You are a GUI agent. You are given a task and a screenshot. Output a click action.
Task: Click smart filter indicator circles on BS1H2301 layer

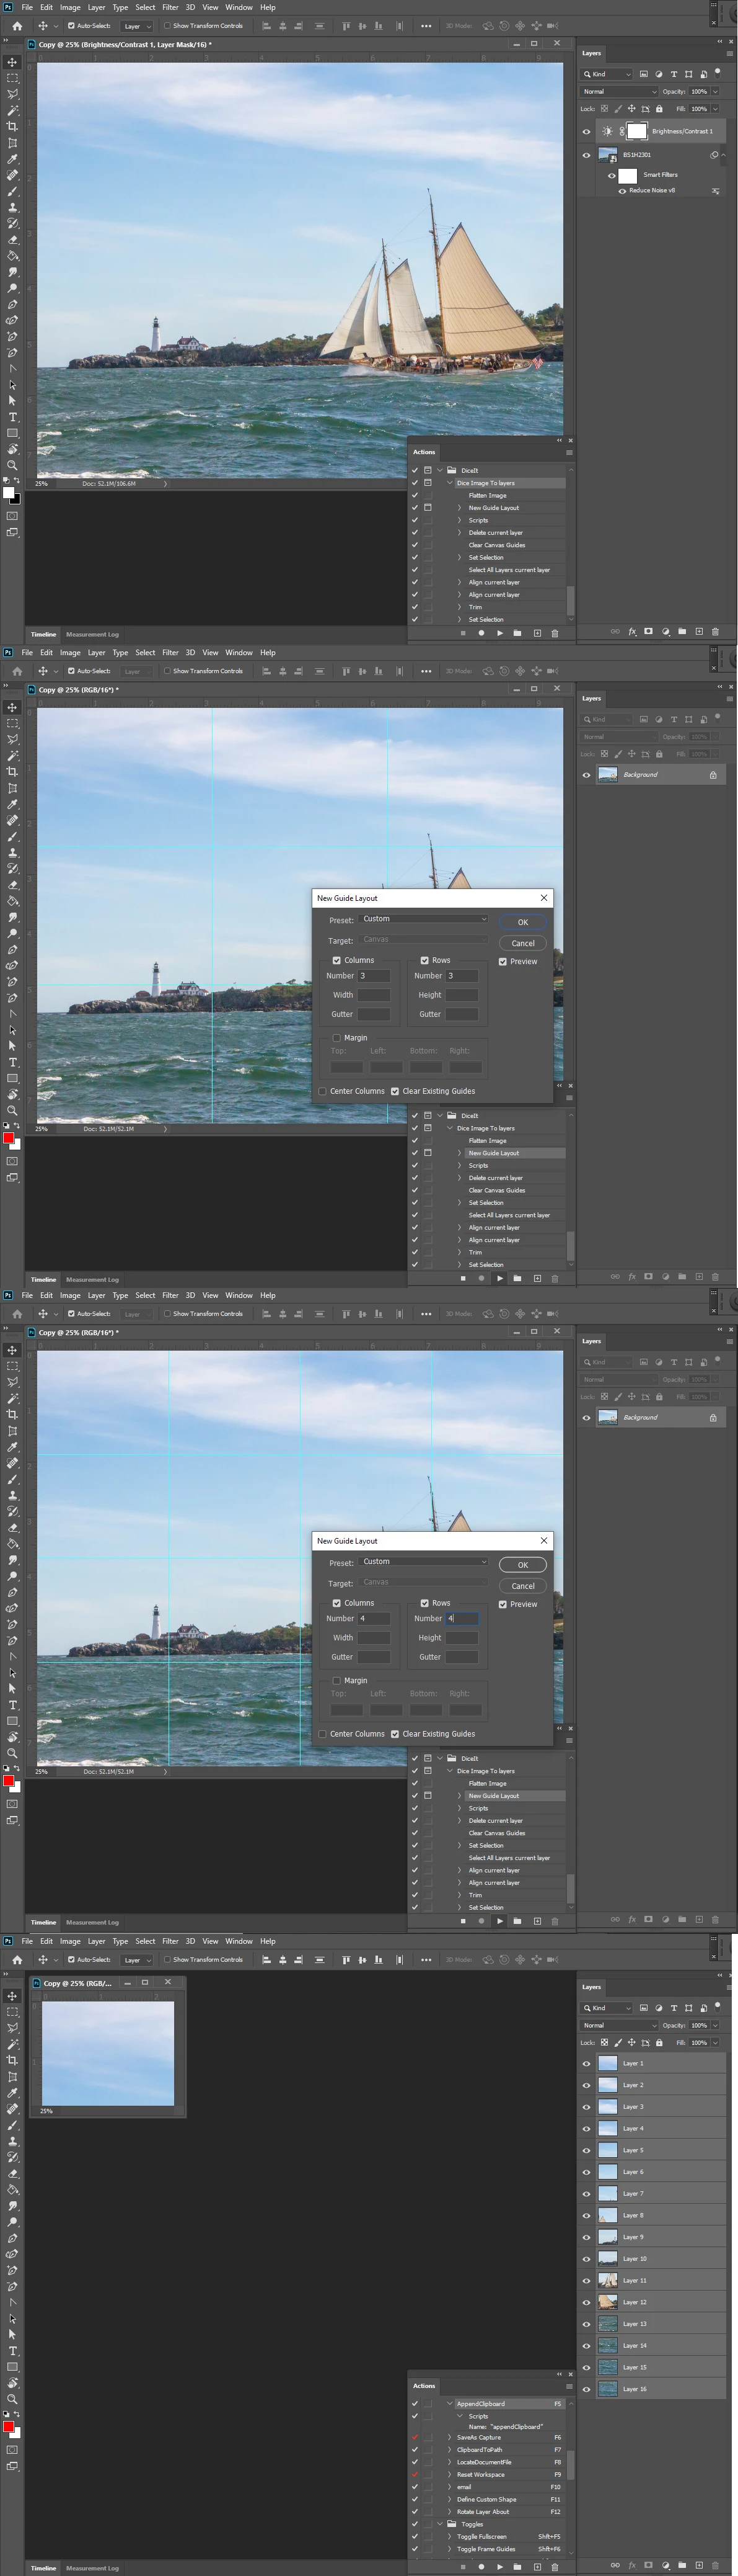pyautogui.click(x=713, y=155)
